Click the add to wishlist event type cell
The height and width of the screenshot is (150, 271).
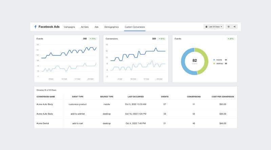[78, 114]
